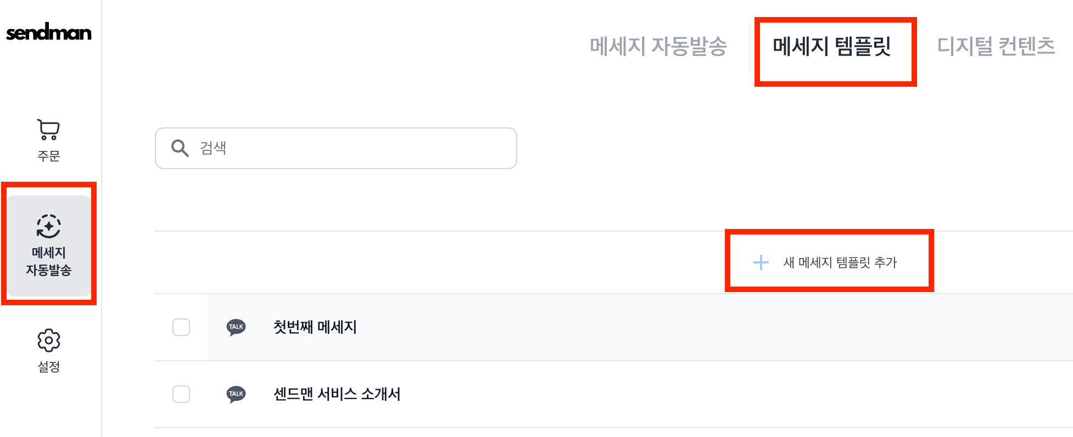The image size is (1073, 437).
Task: Click the TALK icon beside 첫번째 메세지
Action: [236, 327]
